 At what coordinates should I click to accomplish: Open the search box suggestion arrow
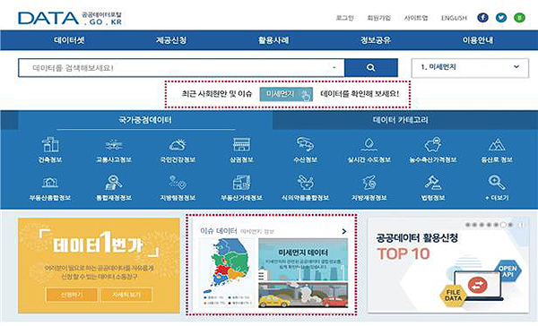tap(334, 67)
